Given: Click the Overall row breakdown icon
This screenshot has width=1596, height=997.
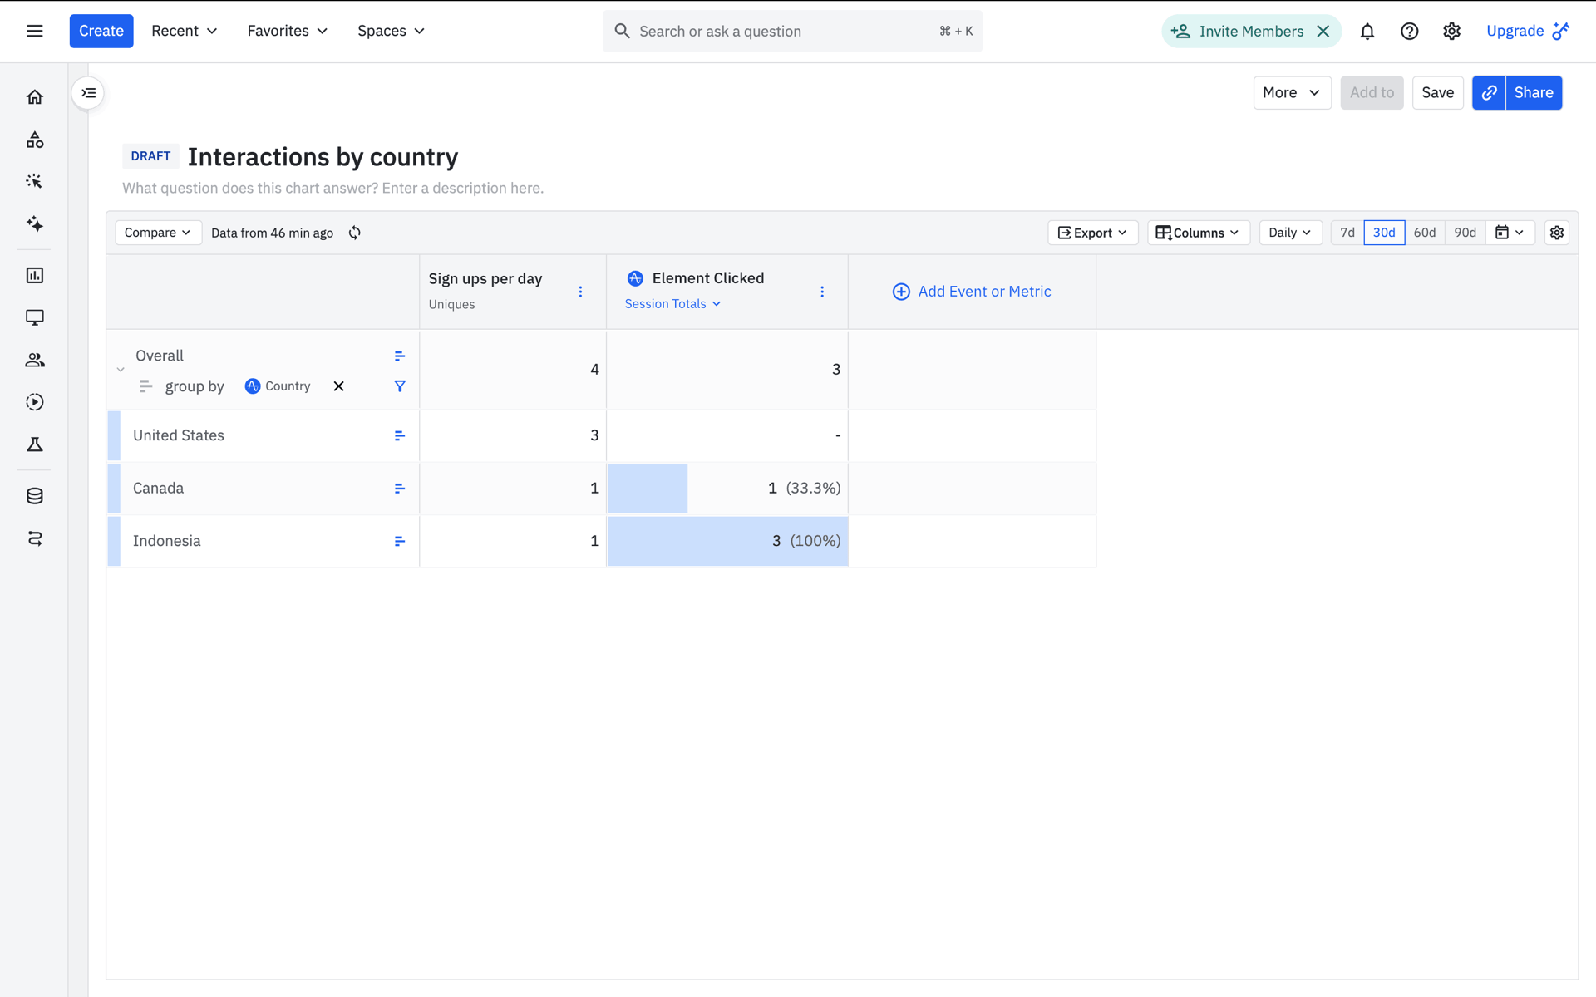Looking at the screenshot, I should [400, 356].
